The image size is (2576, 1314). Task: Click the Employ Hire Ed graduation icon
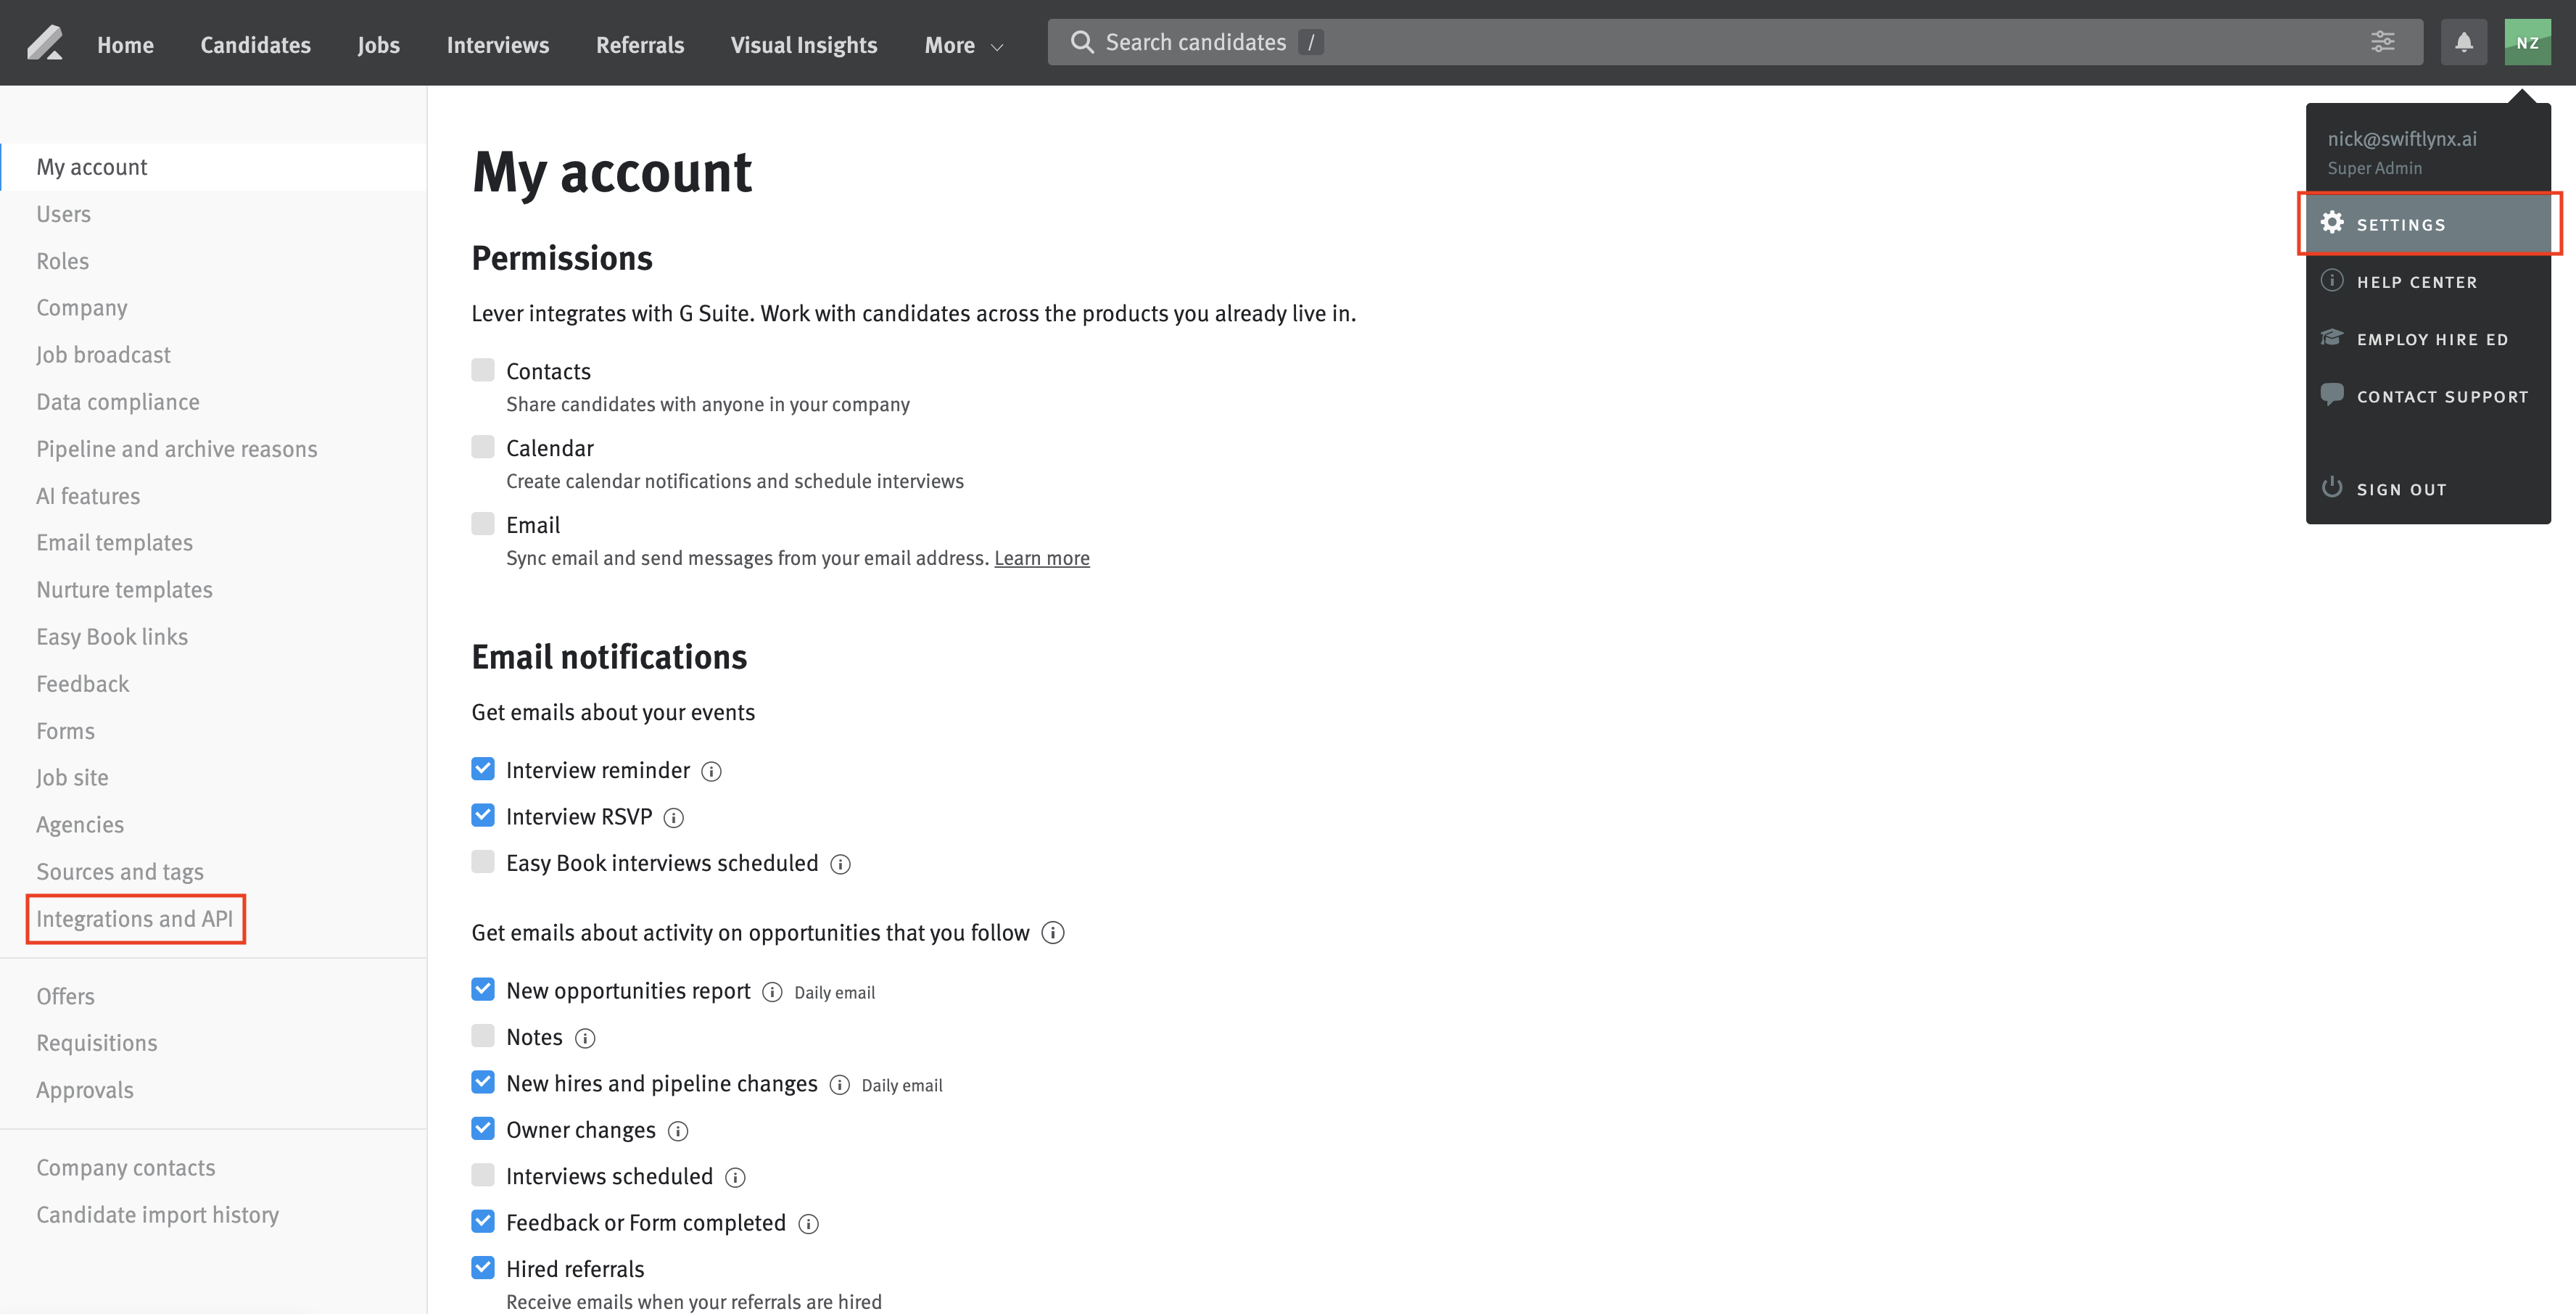2332,338
